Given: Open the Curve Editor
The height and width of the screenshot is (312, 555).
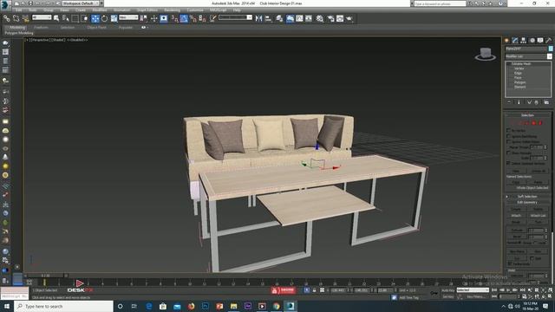Looking at the screenshot, I should (x=299, y=18).
